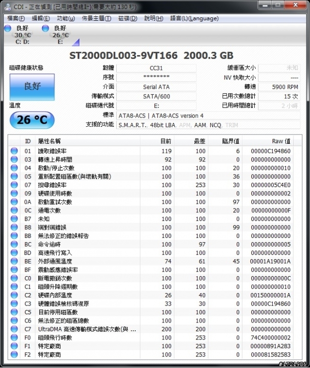Click status icon for attribute 04 啟動/停止次數
The height and width of the screenshot is (368, 310).
point(14,168)
